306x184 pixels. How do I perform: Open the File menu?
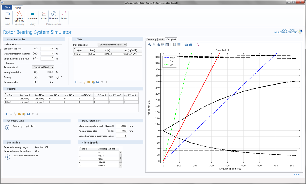[7, 7]
